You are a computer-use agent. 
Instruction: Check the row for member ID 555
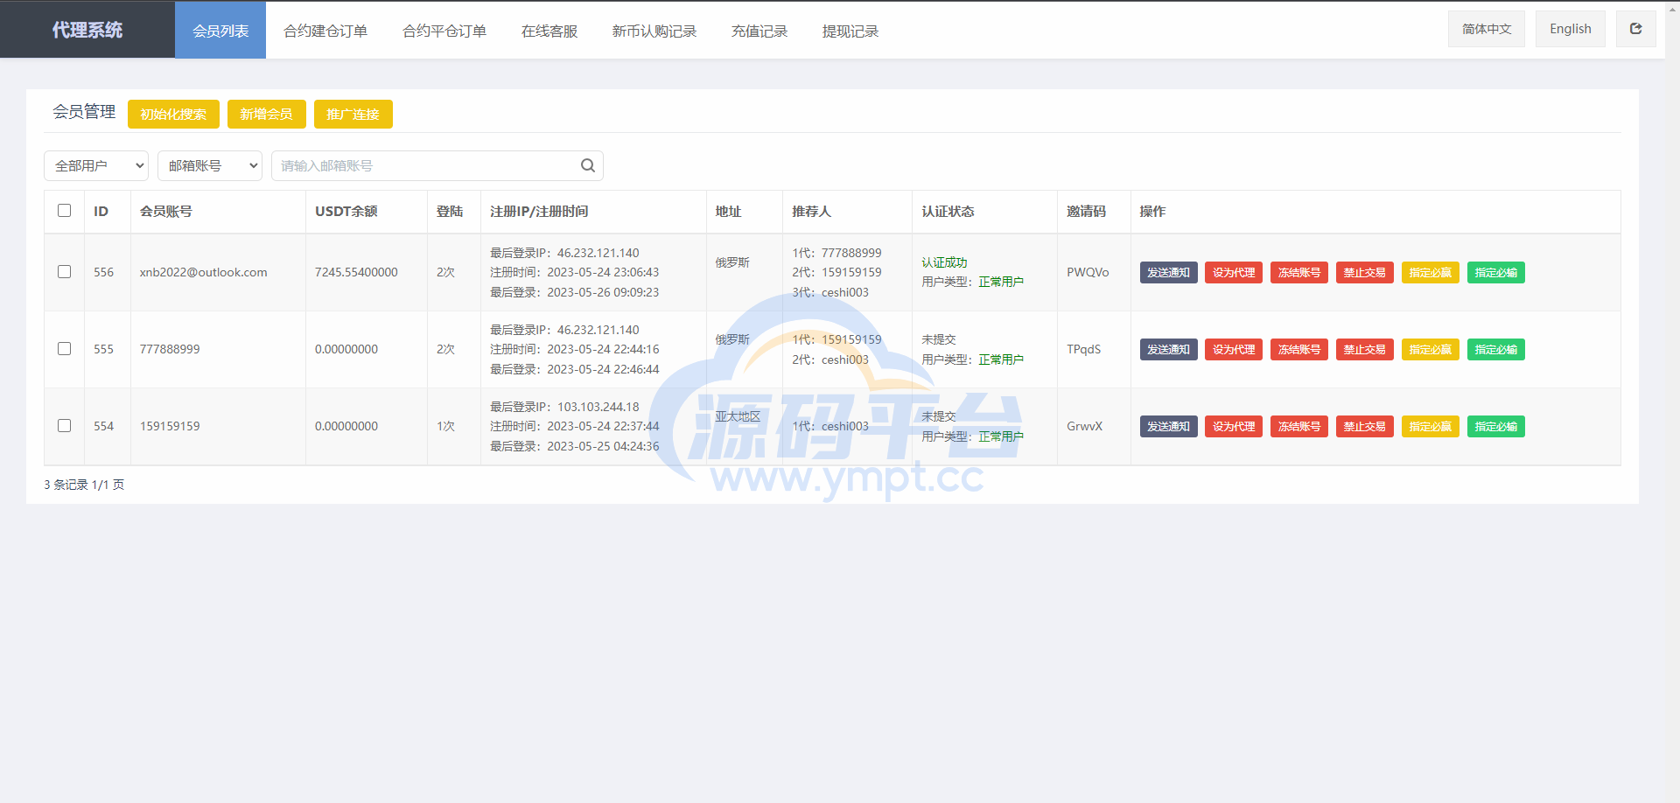[x=64, y=349]
